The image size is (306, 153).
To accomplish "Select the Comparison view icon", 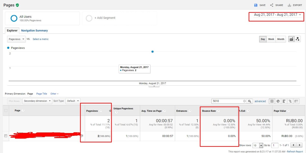I will [290, 101].
